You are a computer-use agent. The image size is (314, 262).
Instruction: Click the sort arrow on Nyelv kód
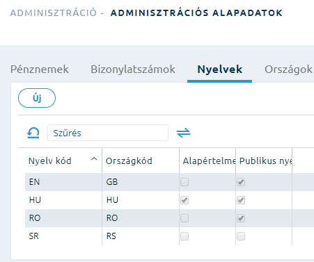pyautogui.click(x=94, y=159)
